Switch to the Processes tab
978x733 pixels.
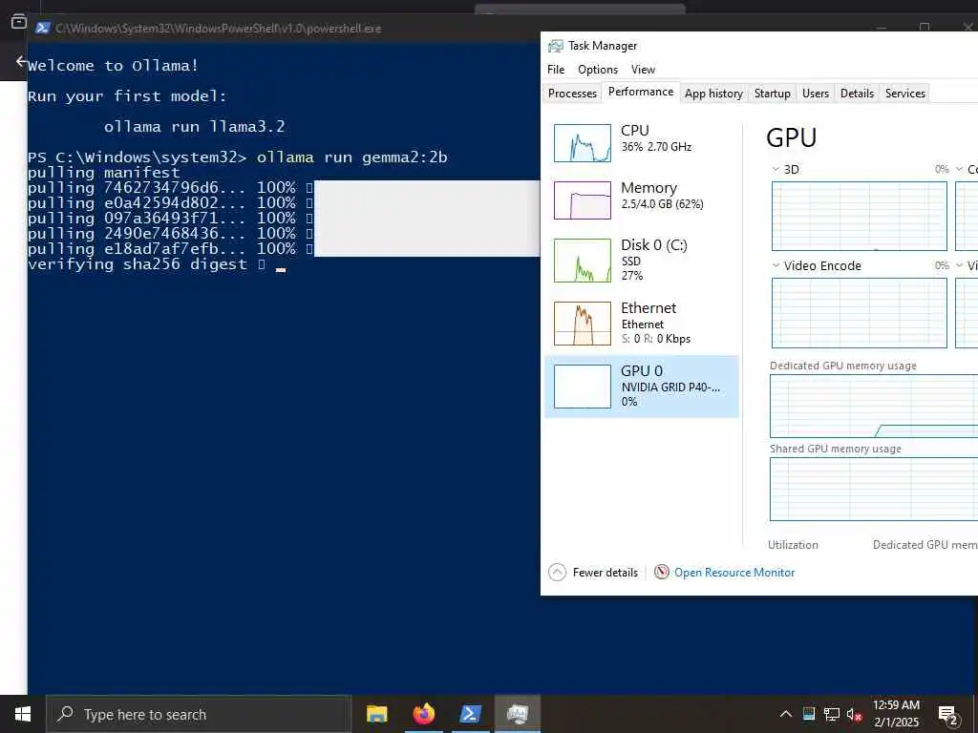[x=572, y=93]
